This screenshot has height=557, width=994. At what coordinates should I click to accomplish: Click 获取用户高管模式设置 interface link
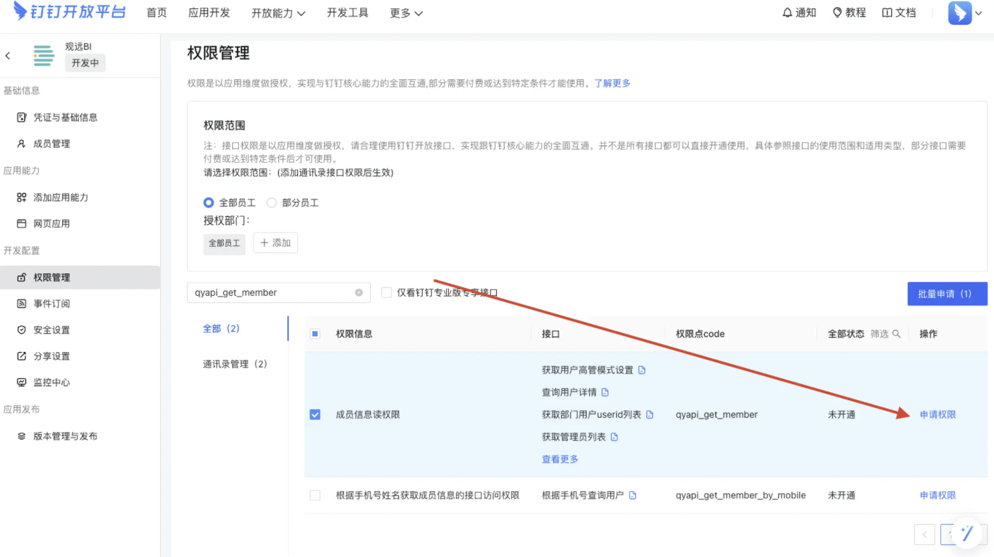click(x=587, y=370)
